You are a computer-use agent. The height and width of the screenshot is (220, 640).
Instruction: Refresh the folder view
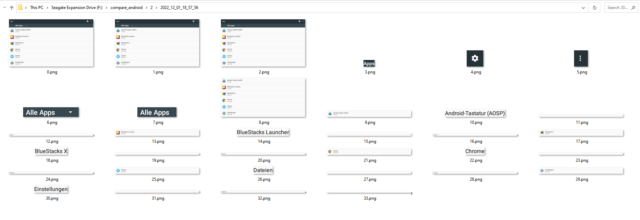click(x=595, y=8)
